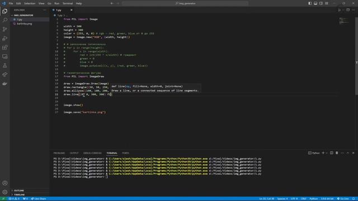Open the Live Share activity bar icon
This screenshot has height=201, width=358.
coord(5,74)
